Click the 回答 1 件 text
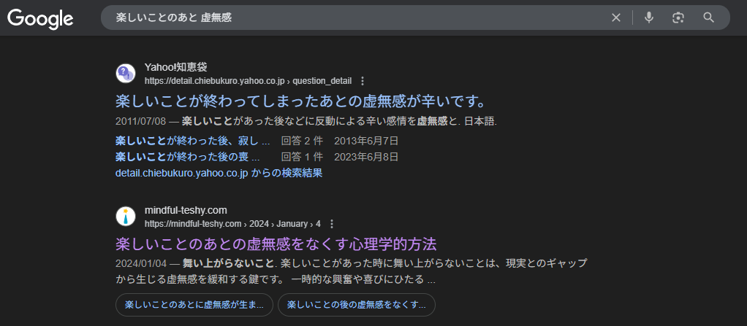 tap(302, 157)
